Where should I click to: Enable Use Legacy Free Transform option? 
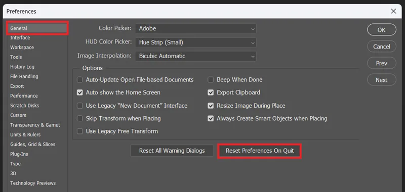click(x=80, y=131)
